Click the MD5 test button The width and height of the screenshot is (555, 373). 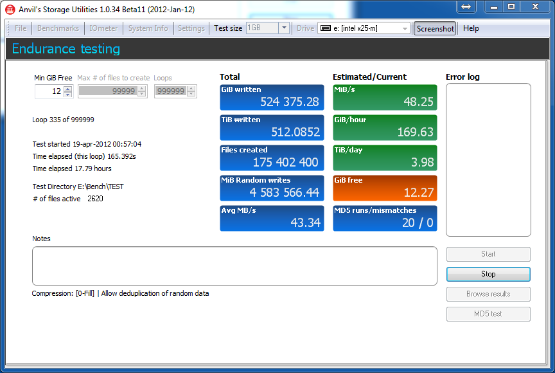coord(488,314)
